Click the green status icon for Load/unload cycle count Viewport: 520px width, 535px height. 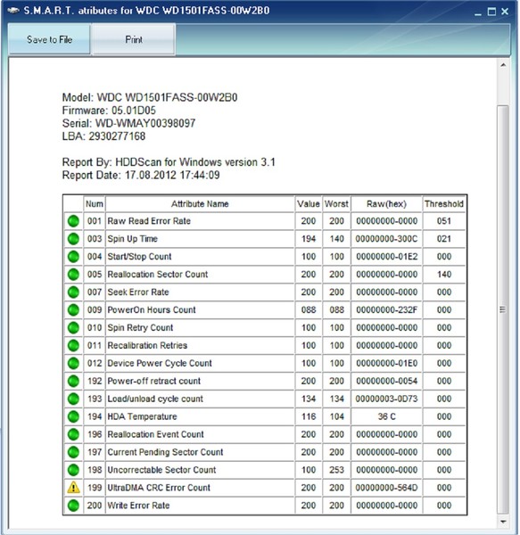tap(73, 399)
